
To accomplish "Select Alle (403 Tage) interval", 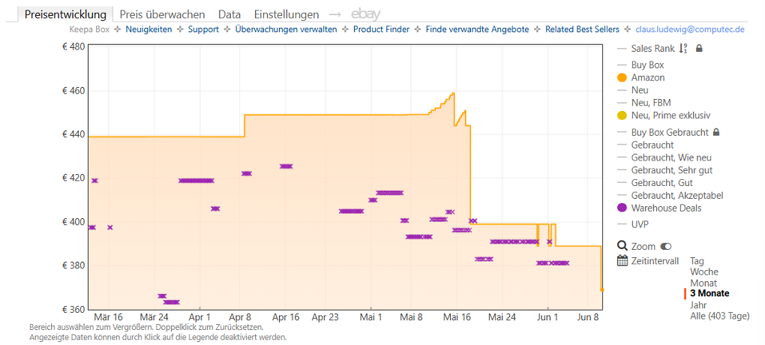I will tap(720, 316).
